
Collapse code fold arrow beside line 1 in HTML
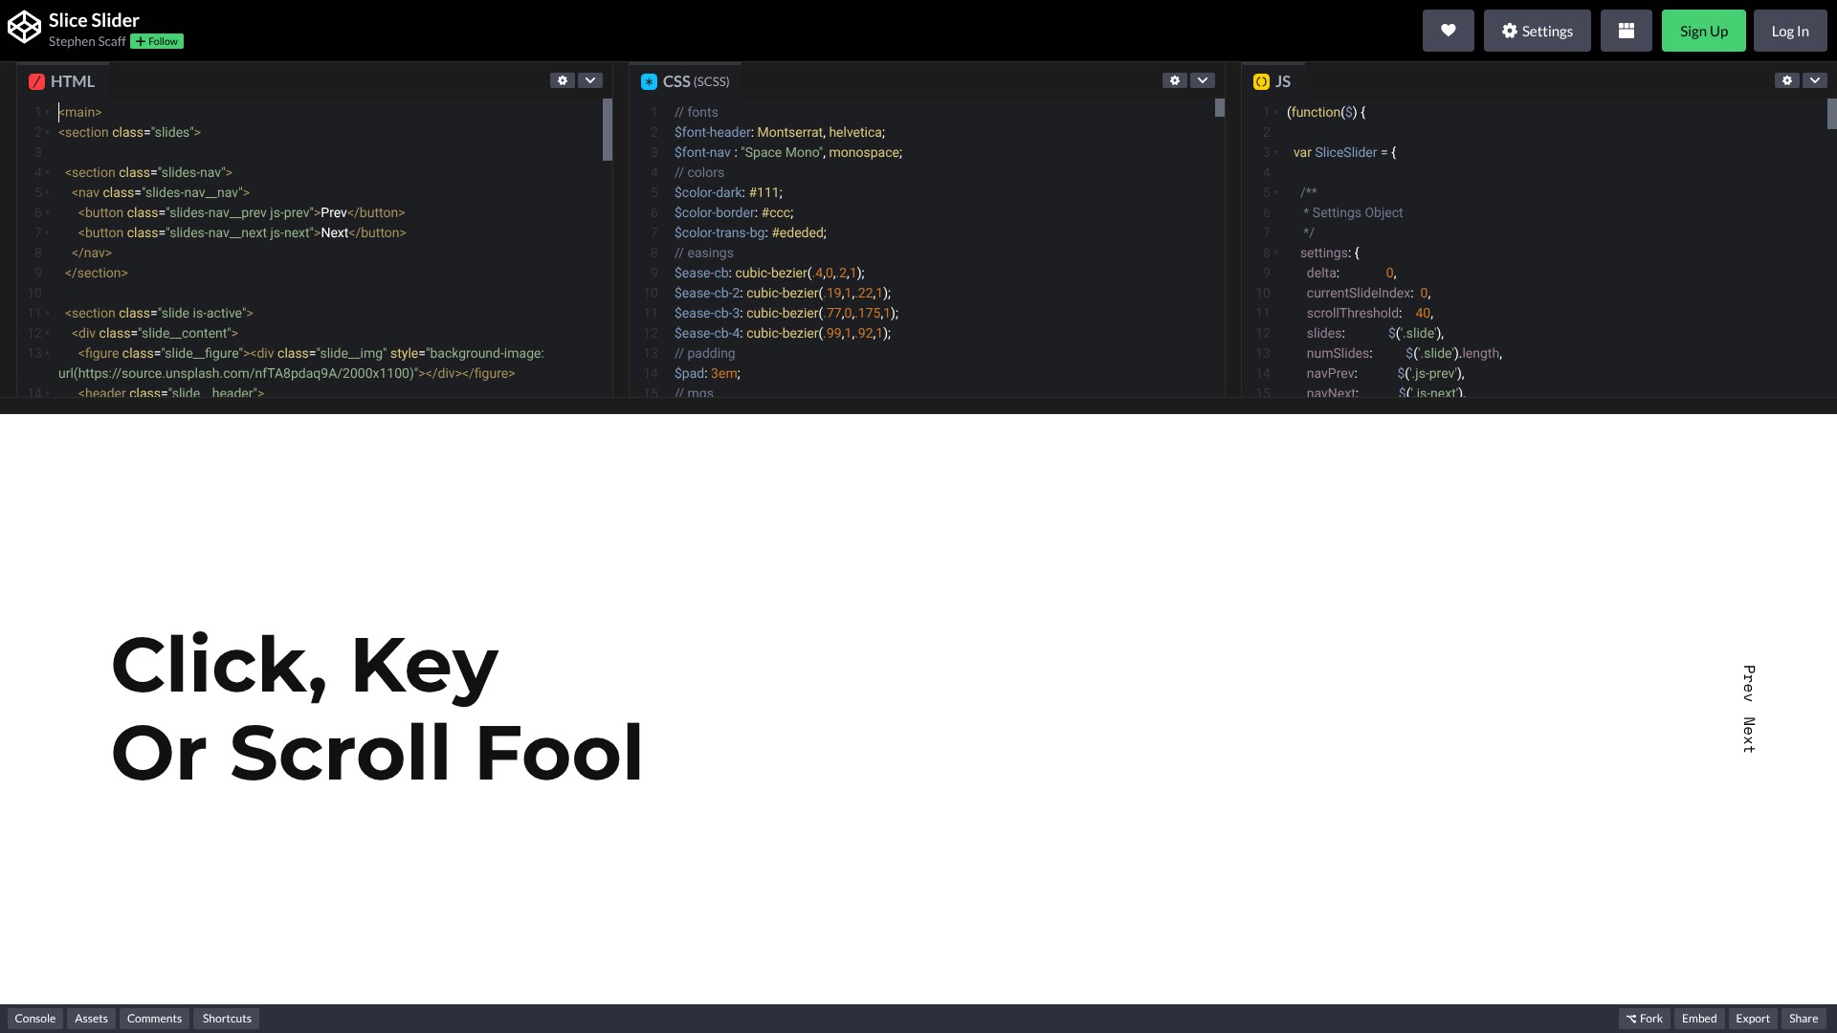point(48,113)
